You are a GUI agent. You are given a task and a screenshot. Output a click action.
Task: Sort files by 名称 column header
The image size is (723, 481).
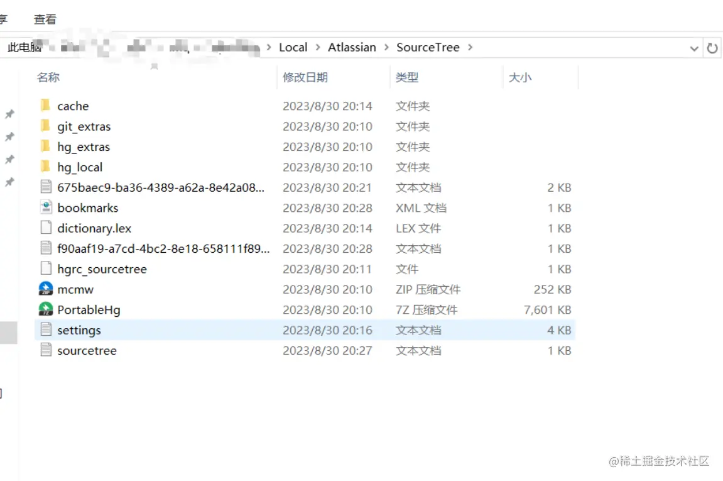[x=48, y=77]
